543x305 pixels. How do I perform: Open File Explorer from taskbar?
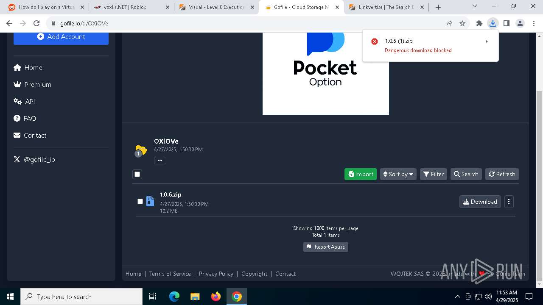click(x=195, y=297)
